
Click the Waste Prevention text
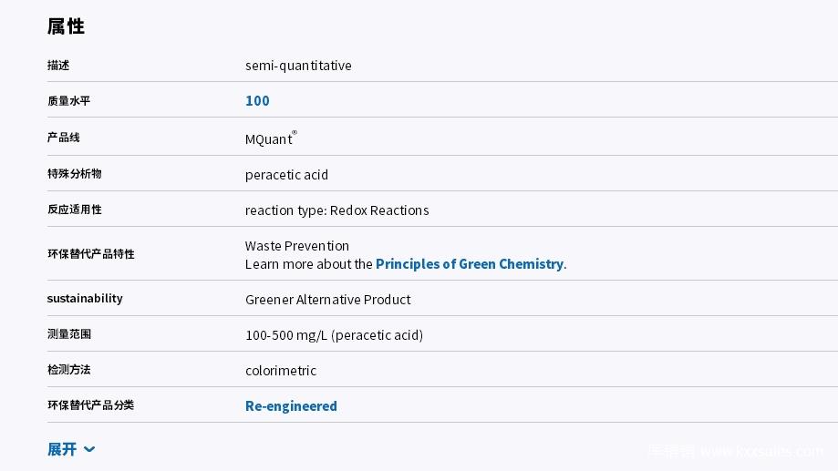[x=296, y=246]
